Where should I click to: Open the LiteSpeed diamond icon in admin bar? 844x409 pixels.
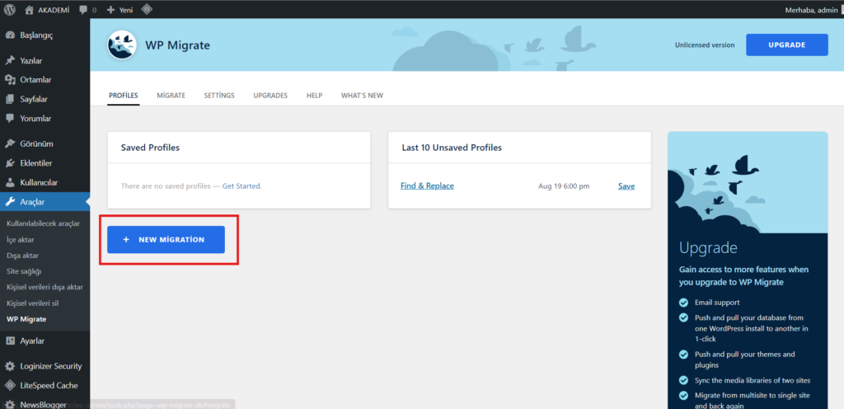tap(146, 10)
